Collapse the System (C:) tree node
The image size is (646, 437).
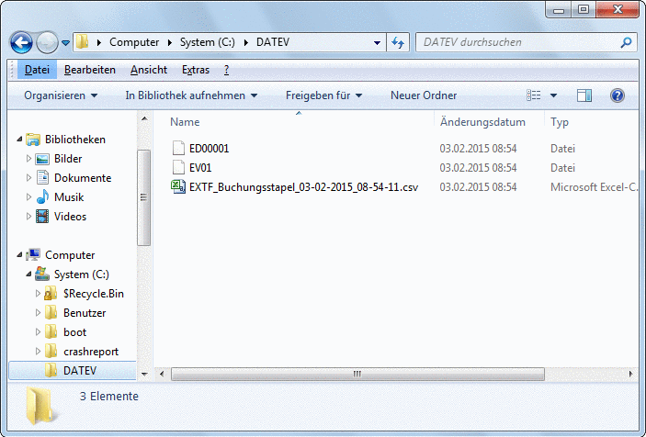(28, 275)
